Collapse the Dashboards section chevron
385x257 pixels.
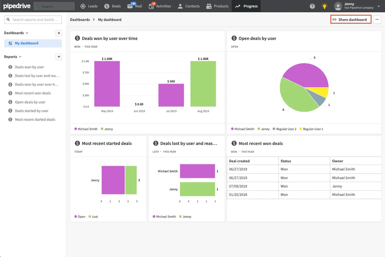27,33
